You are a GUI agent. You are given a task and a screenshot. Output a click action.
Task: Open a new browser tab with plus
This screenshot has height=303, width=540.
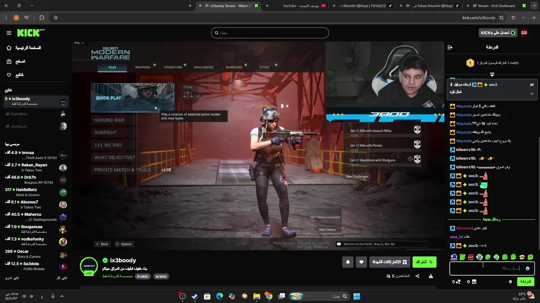(190, 6)
